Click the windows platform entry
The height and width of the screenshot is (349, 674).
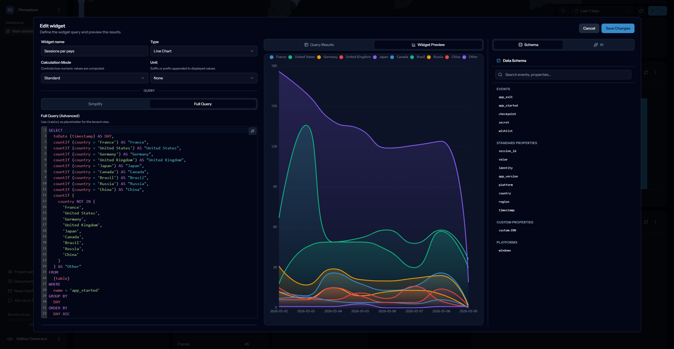pos(505,250)
